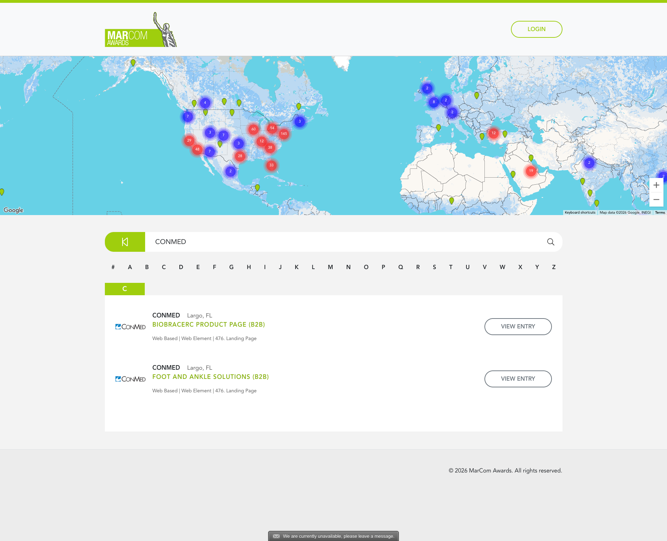Click the green pin in Alaska

pyautogui.click(x=133, y=63)
